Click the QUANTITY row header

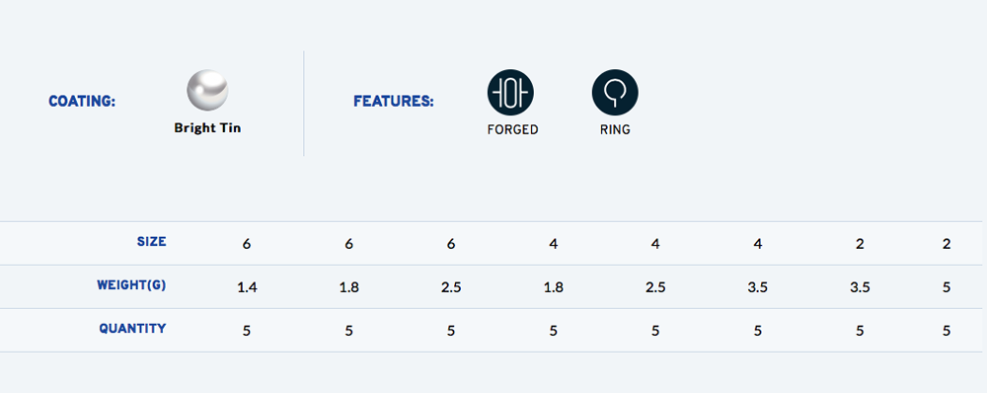coord(133,328)
